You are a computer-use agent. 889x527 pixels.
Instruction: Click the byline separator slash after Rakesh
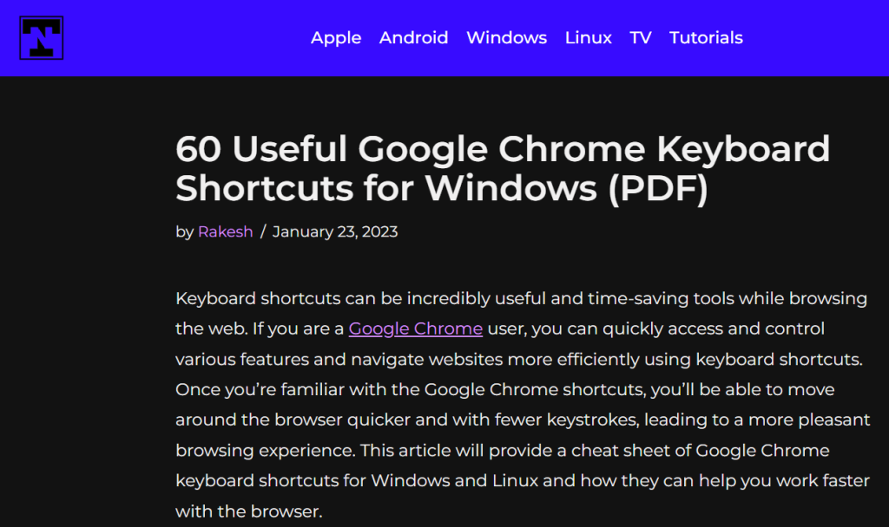(261, 231)
